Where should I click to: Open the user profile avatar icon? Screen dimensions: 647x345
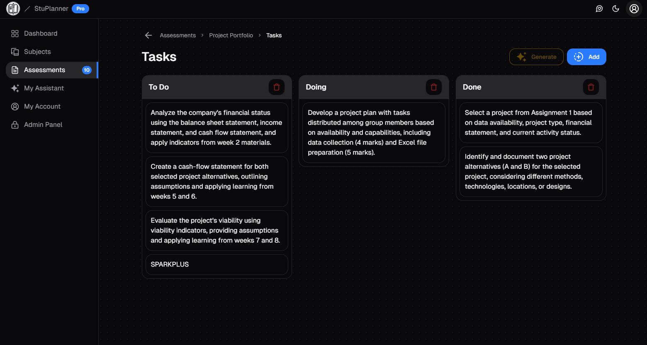tap(634, 9)
